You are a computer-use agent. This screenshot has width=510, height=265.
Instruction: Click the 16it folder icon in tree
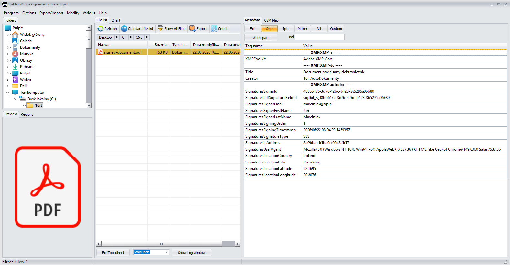(x=30, y=105)
